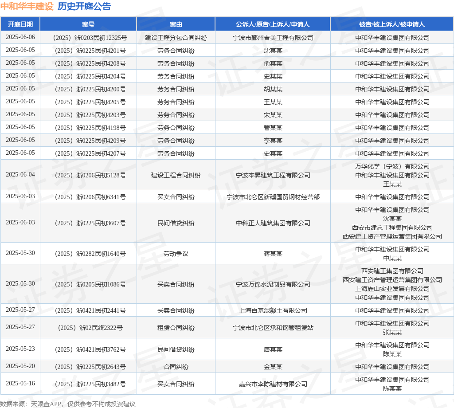Click plaintiff 金某某
Screen dimensions: 454x408
(x=273, y=367)
